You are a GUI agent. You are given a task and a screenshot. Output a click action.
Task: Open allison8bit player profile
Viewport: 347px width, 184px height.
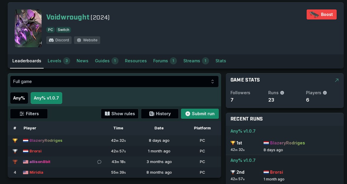pyautogui.click(x=40, y=162)
